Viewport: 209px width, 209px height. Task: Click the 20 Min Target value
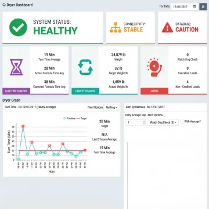click(x=105, y=121)
